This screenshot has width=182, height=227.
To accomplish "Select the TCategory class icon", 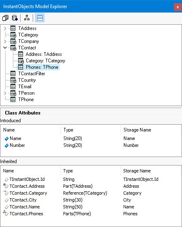I will pos(13,35).
